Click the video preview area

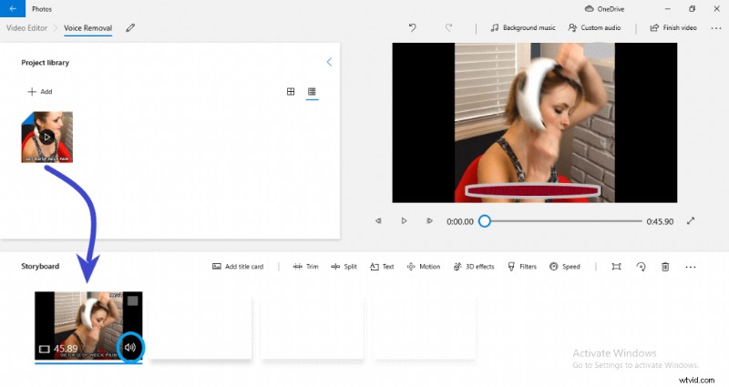point(535,123)
